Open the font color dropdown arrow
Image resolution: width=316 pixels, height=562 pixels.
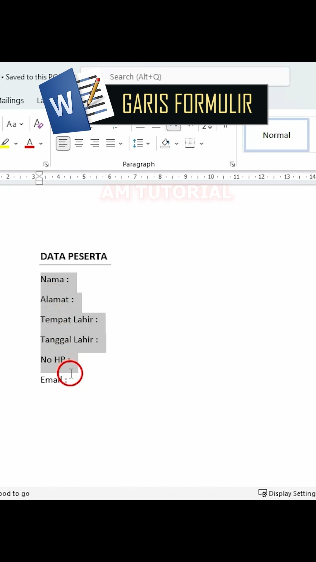coord(41,144)
